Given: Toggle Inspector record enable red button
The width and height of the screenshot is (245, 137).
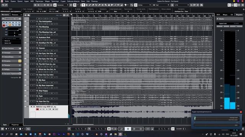Looking at the screenshot, I should [4, 25].
